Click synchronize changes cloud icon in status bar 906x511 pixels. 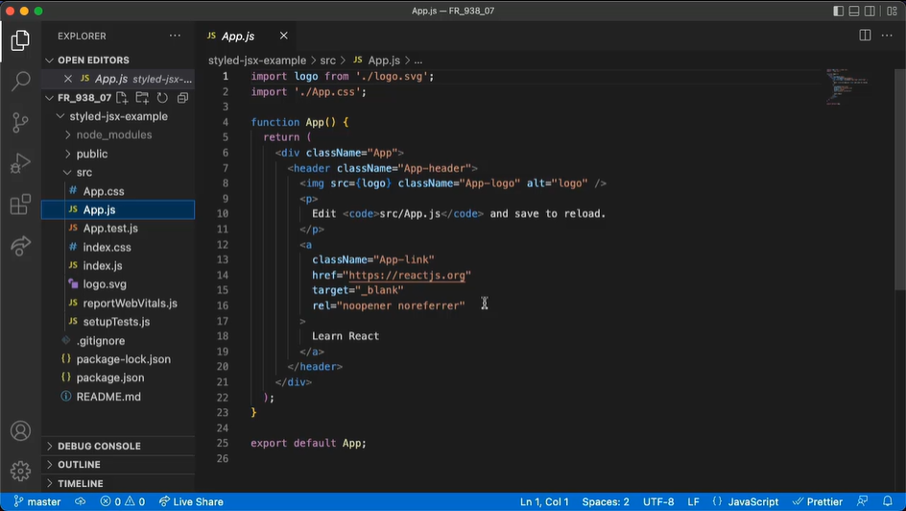click(81, 501)
